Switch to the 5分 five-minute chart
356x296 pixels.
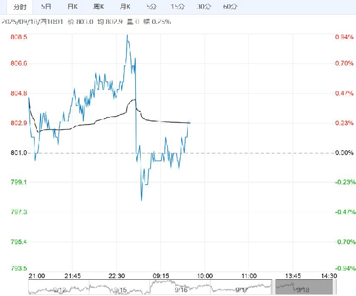coord(151,7)
